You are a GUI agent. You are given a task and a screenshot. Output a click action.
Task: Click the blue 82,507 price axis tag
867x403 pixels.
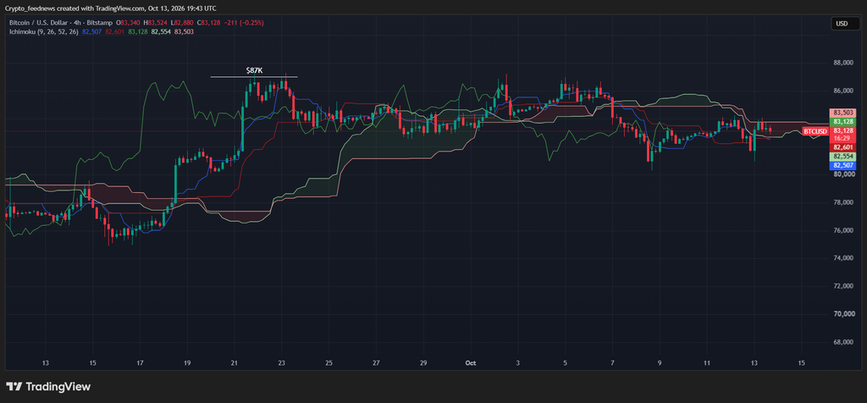point(842,165)
